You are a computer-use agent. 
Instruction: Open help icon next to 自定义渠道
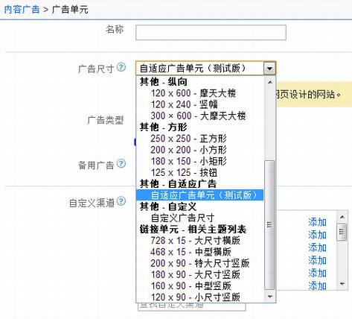pos(121,201)
